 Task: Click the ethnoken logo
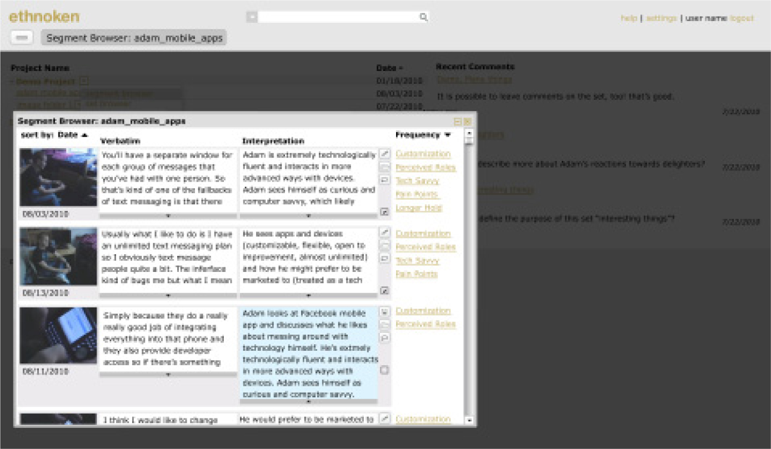44,17
